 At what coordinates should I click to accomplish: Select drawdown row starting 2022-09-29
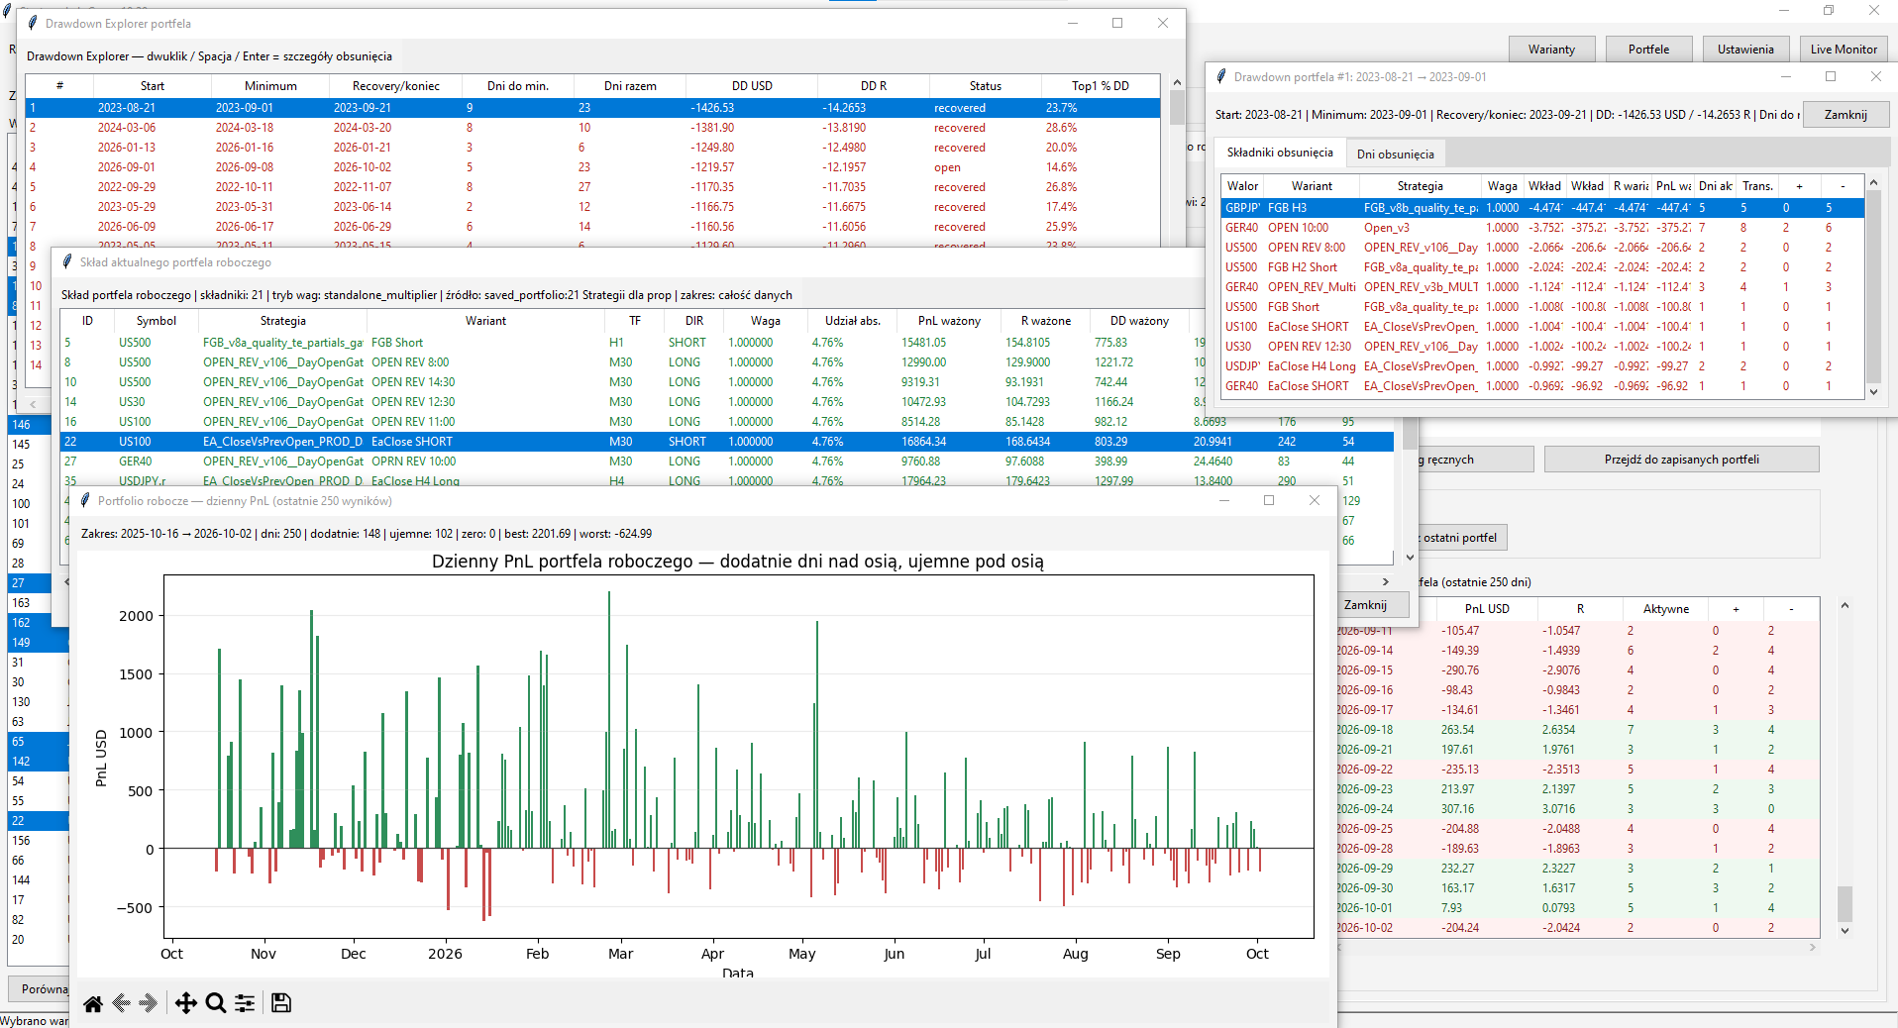[x=593, y=187]
